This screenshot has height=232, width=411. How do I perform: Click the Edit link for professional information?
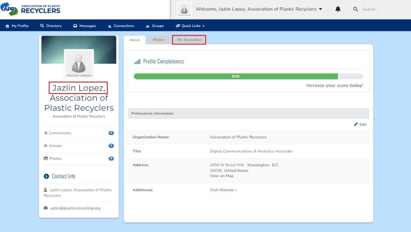pyautogui.click(x=363, y=124)
